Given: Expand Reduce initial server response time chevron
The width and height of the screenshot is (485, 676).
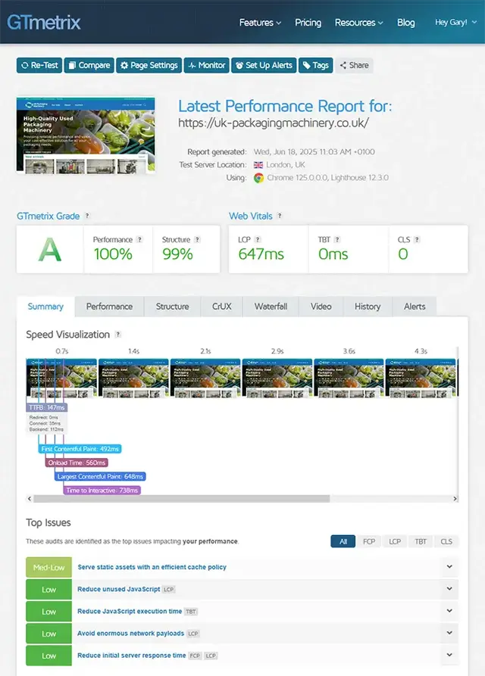Looking at the screenshot, I should pos(449,655).
